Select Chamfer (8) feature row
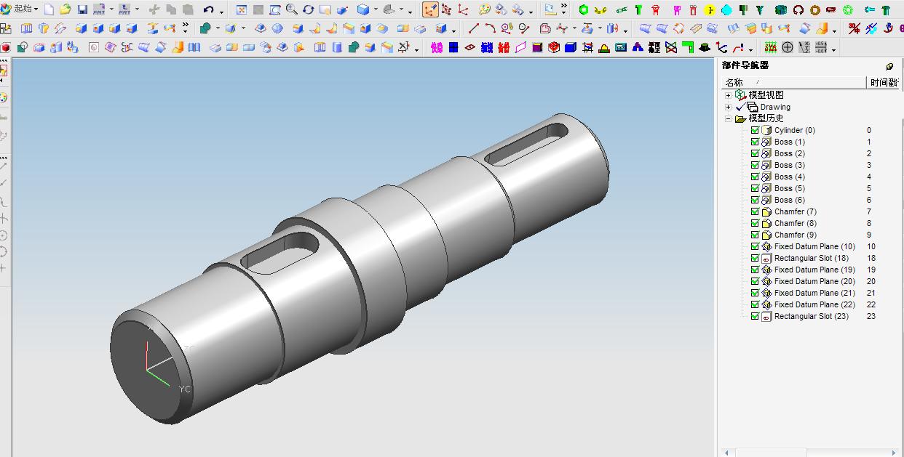The height and width of the screenshot is (457, 904). tap(795, 223)
